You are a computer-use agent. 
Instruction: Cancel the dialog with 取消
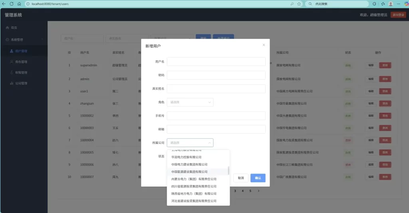241,178
